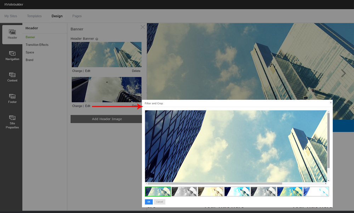The width and height of the screenshot is (354, 213).
Task: Open the Footer sidebar icon
Action: coord(12,98)
